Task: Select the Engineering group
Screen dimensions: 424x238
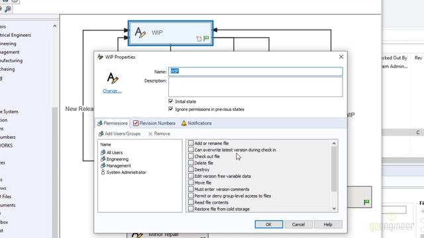Action: pos(117,159)
